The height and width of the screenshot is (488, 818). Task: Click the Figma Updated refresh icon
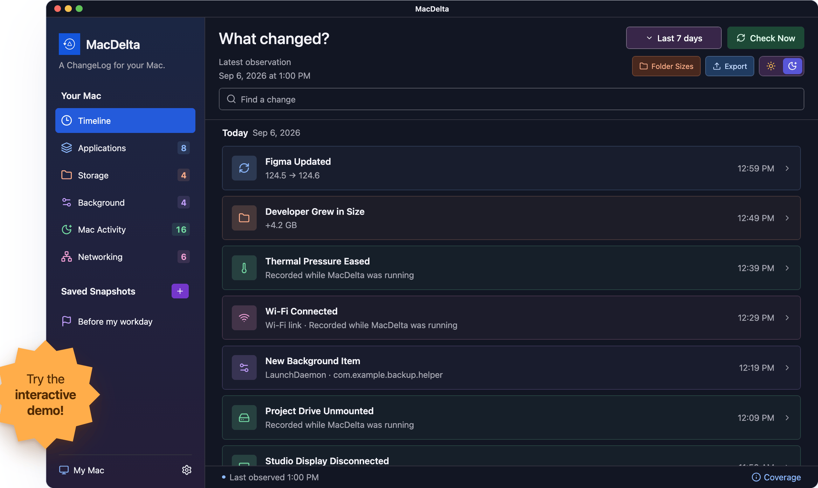(x=244, y=168)
